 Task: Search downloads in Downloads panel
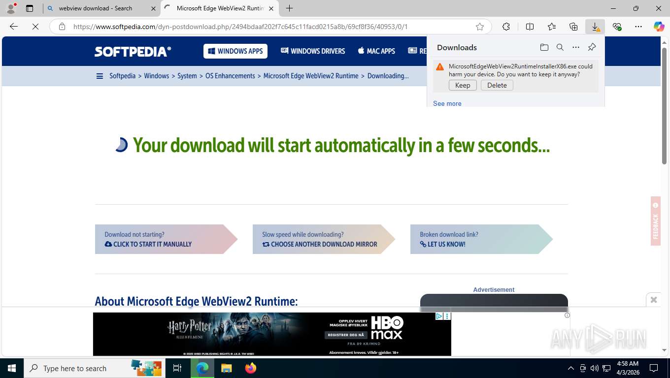[x=560, y=47]
